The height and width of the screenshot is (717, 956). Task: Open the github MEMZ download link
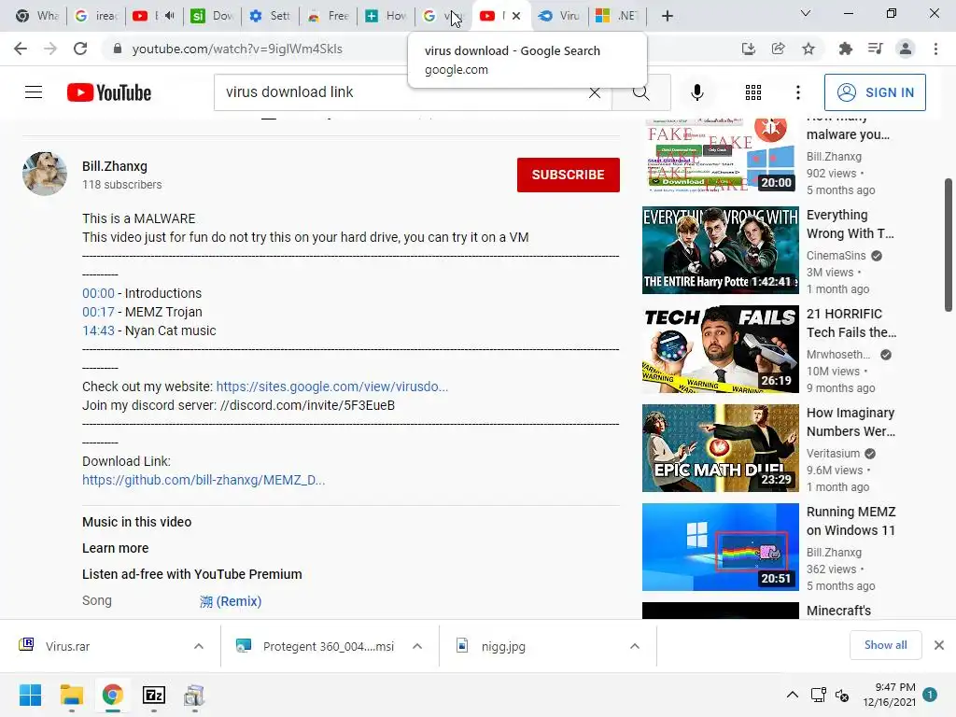(x=204, y=481)
